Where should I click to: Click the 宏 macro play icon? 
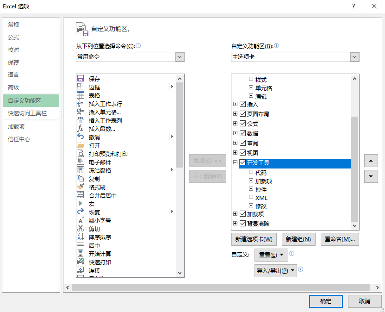[x=81, y=204]
